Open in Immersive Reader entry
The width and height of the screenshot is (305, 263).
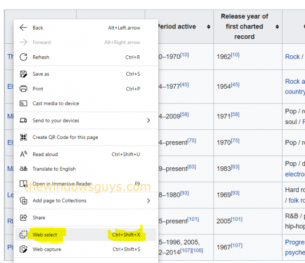point(86,183)
